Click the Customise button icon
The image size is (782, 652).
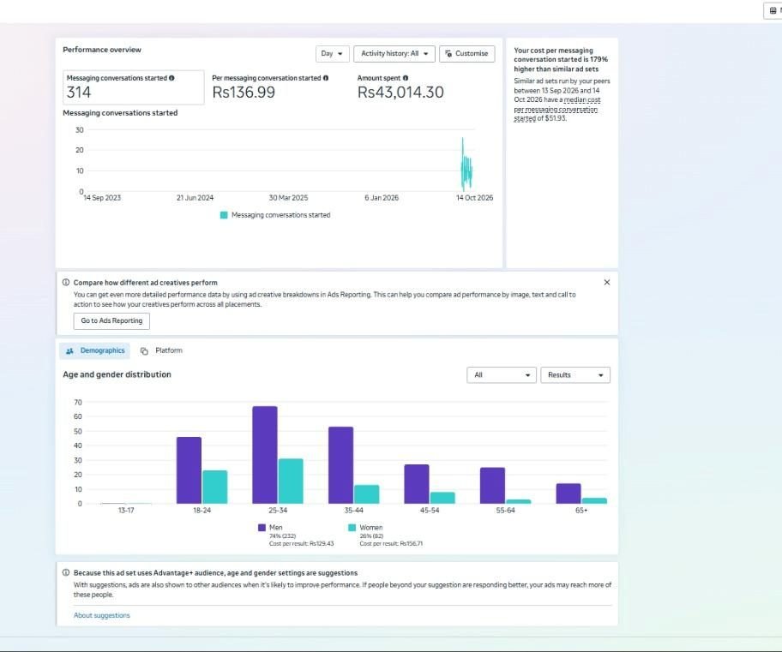pyautogui.click(x=448, y=53)
